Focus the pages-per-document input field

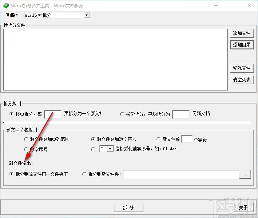53,114
